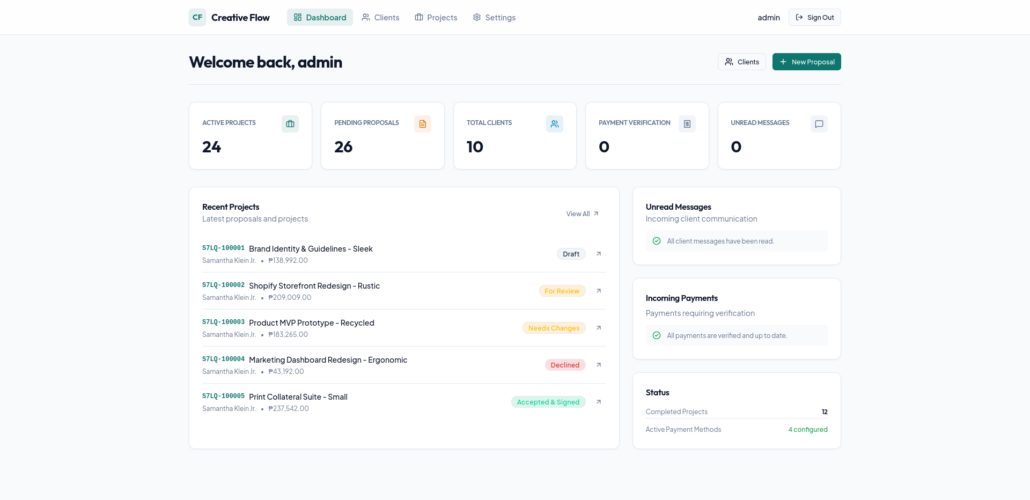Open View All recent projects link
Image resolution: width=1030 pixels, height=500 pixels.
[583, 214]
